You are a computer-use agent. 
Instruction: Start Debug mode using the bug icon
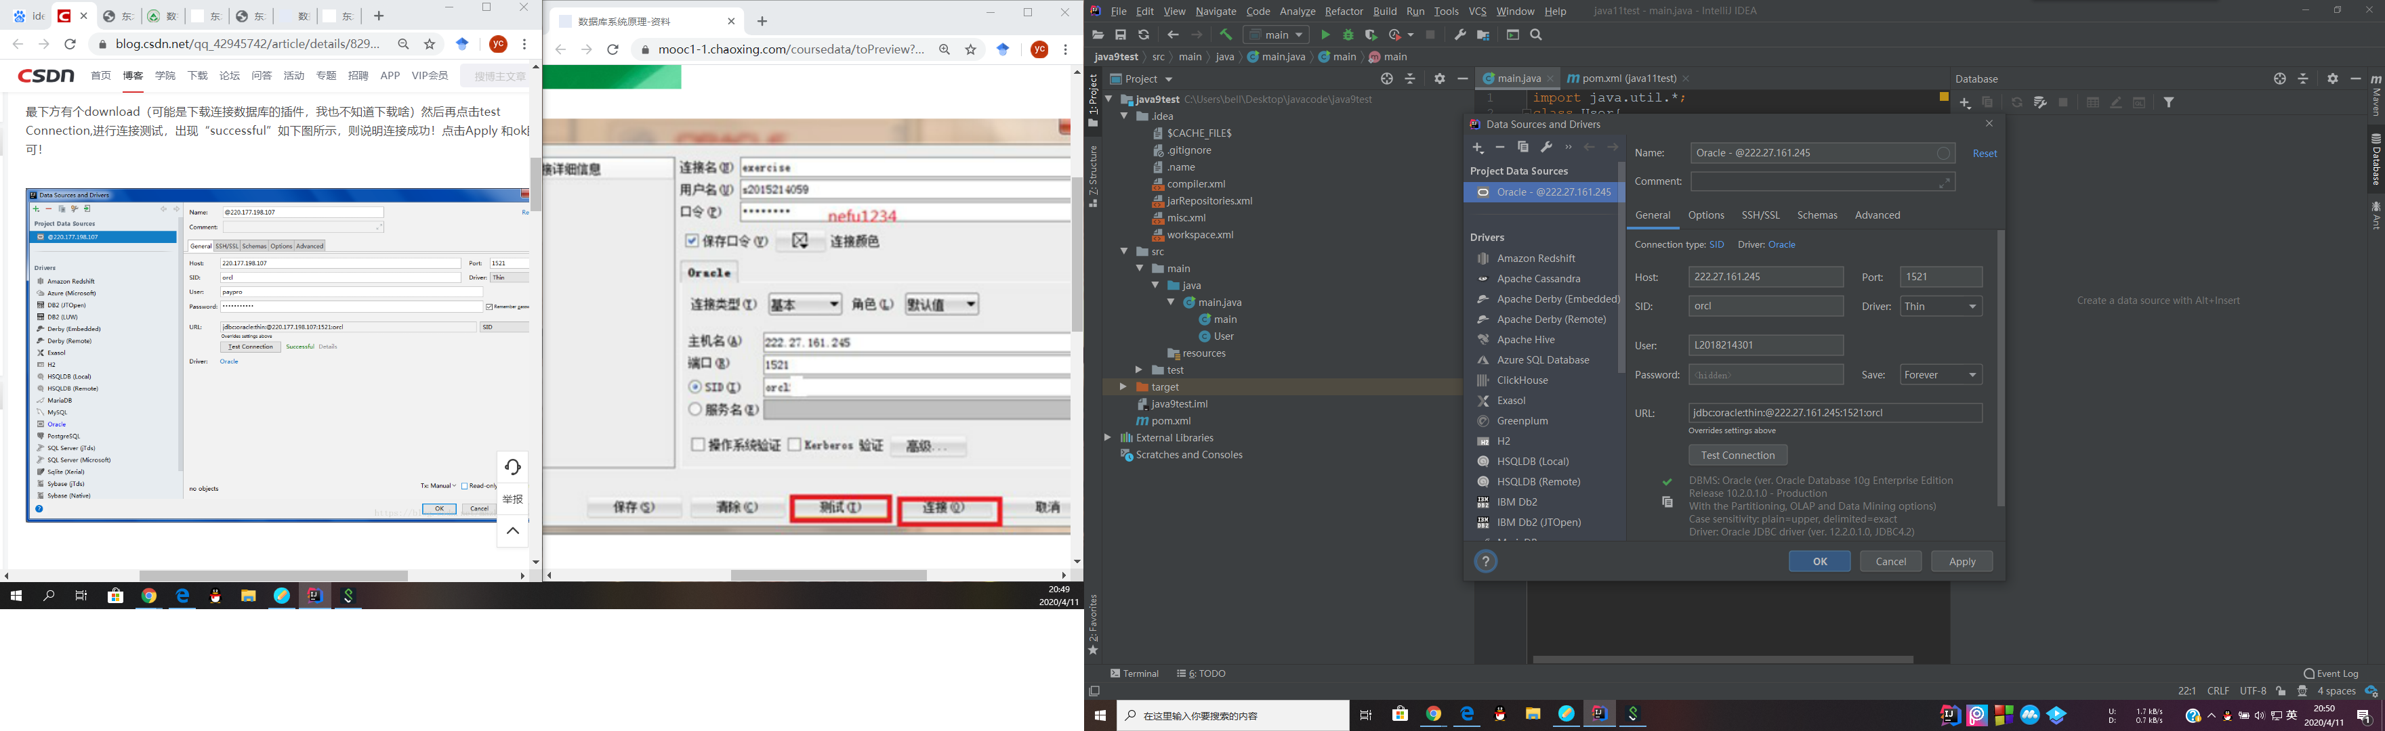(x=1348, y=35)
